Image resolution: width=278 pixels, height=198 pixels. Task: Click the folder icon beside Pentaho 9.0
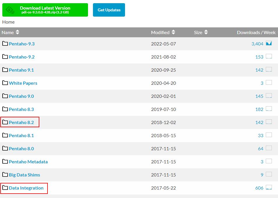[5, 96]
